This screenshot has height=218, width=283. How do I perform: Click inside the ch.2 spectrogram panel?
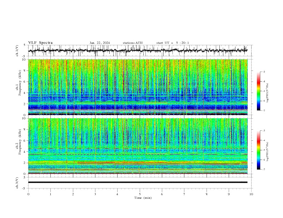[138, 146]
